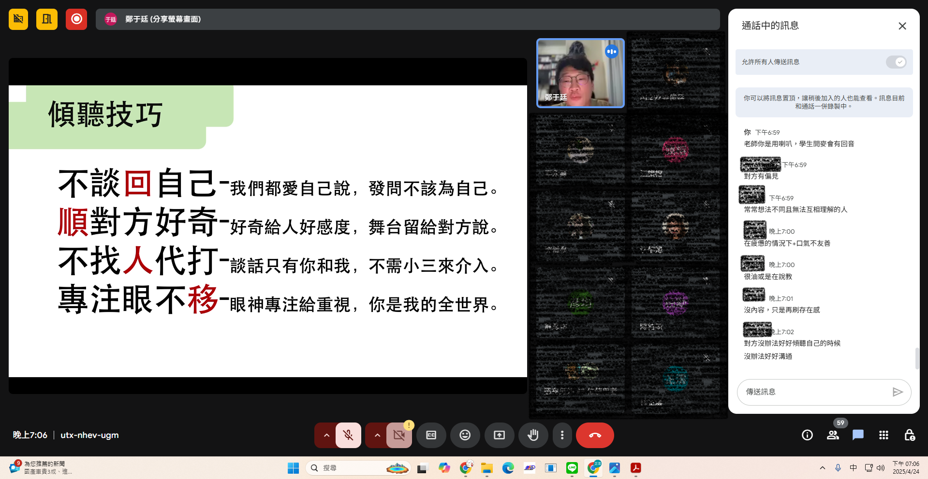Open host controls lock panel
This screenshot has width=928, height=479.
[x=910, y=435]
